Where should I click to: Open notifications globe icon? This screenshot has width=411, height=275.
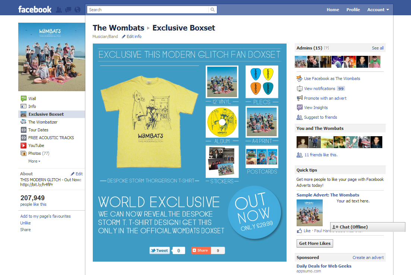78,10
